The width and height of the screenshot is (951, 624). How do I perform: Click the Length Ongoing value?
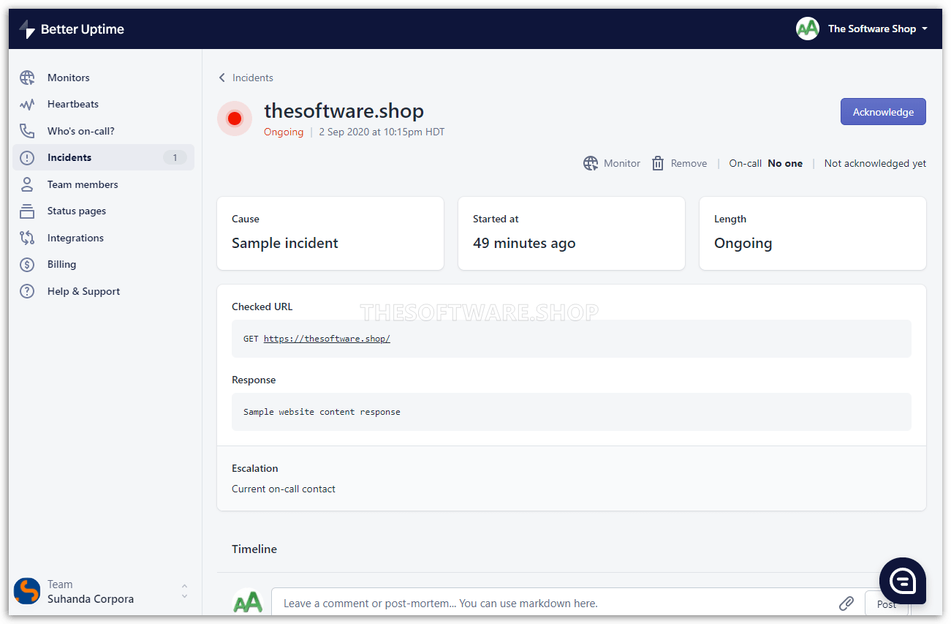[743, 243]
